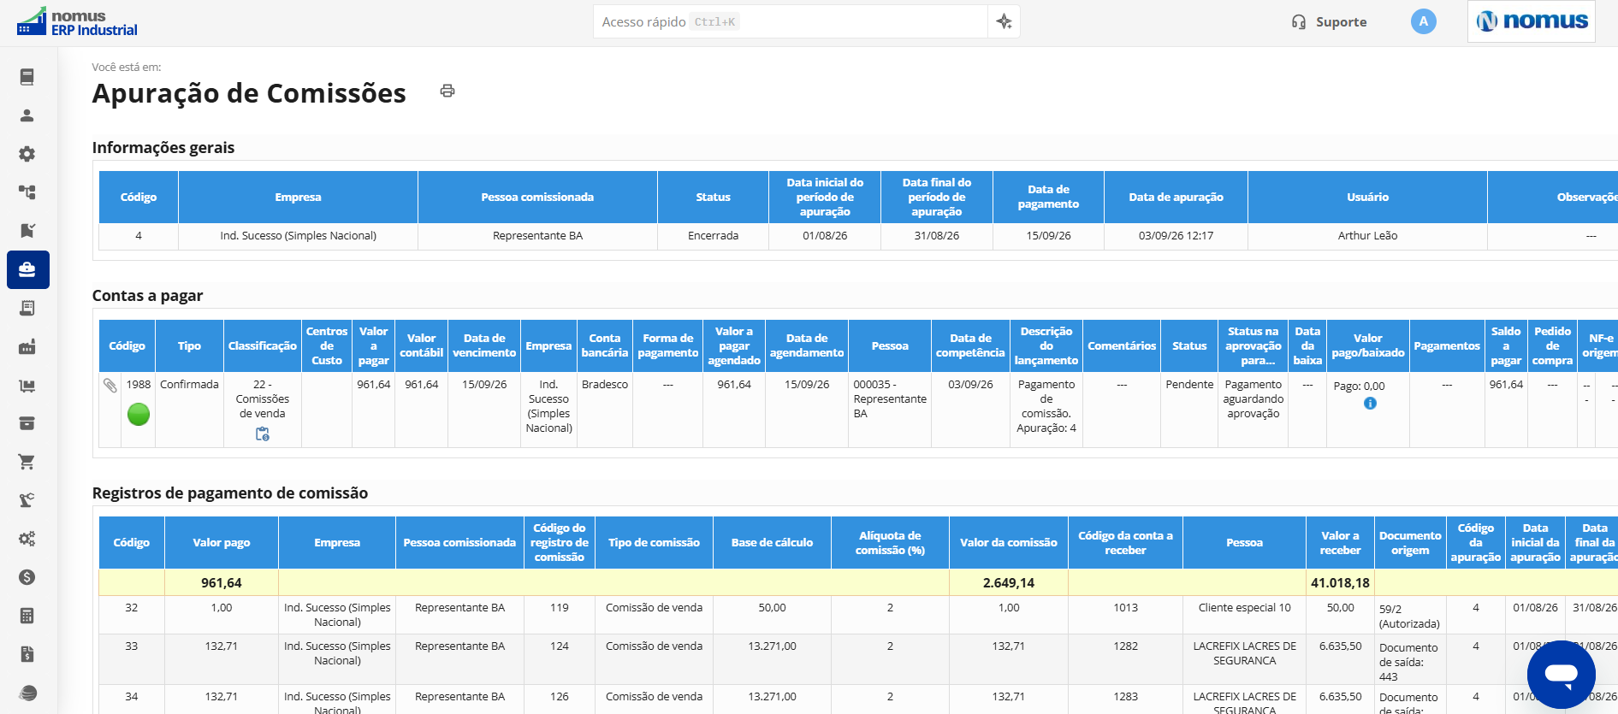Sort by Valor pago column header
The width and height of the screenshot is (1618, 714).
222,542
